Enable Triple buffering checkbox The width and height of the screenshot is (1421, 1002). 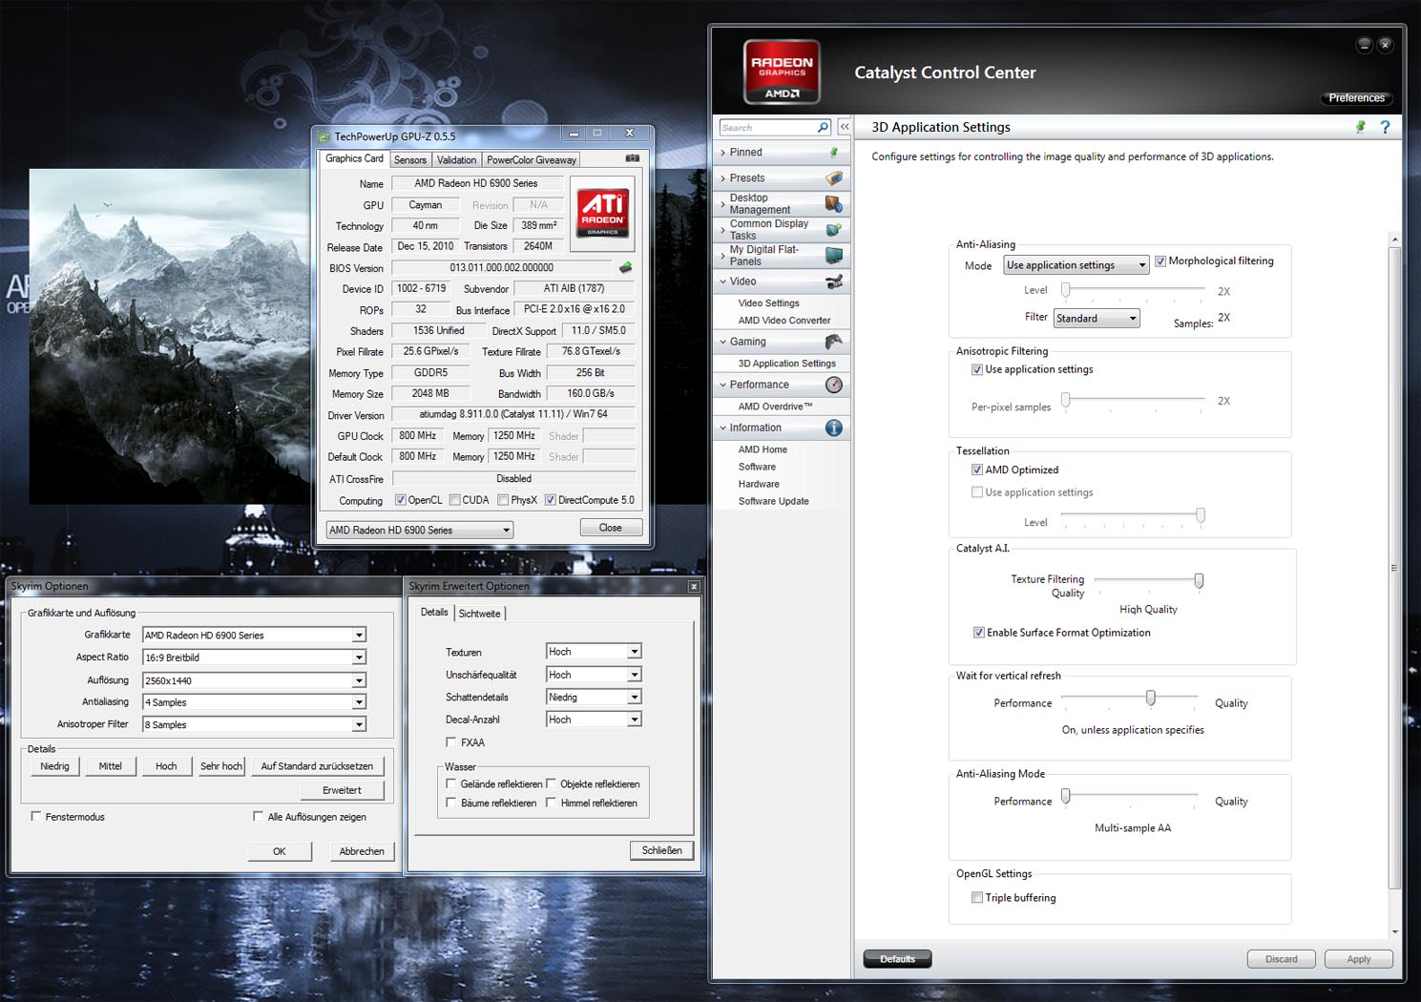point(977,898)
